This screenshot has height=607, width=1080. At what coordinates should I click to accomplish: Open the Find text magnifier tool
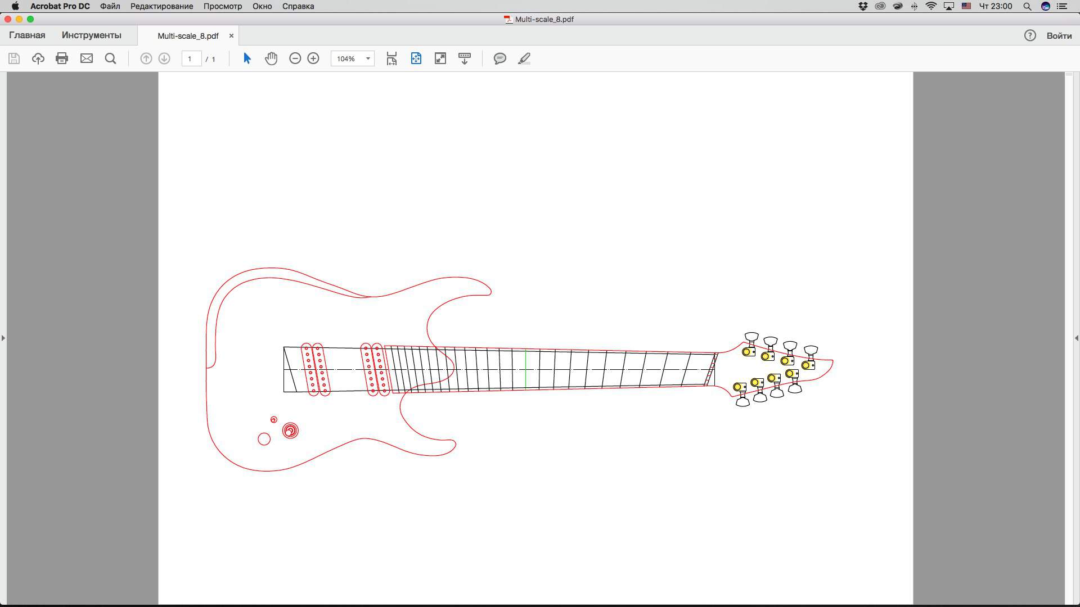[x=111, y=58]
